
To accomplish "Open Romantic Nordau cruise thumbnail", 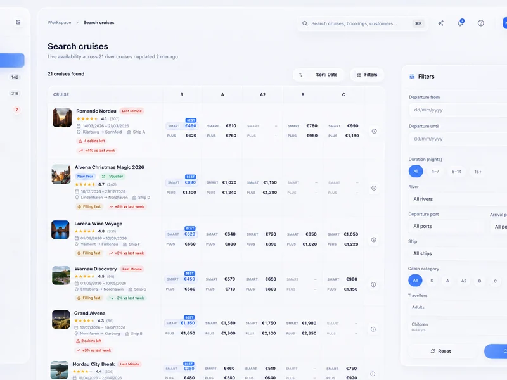I will (x=62, y=118).
